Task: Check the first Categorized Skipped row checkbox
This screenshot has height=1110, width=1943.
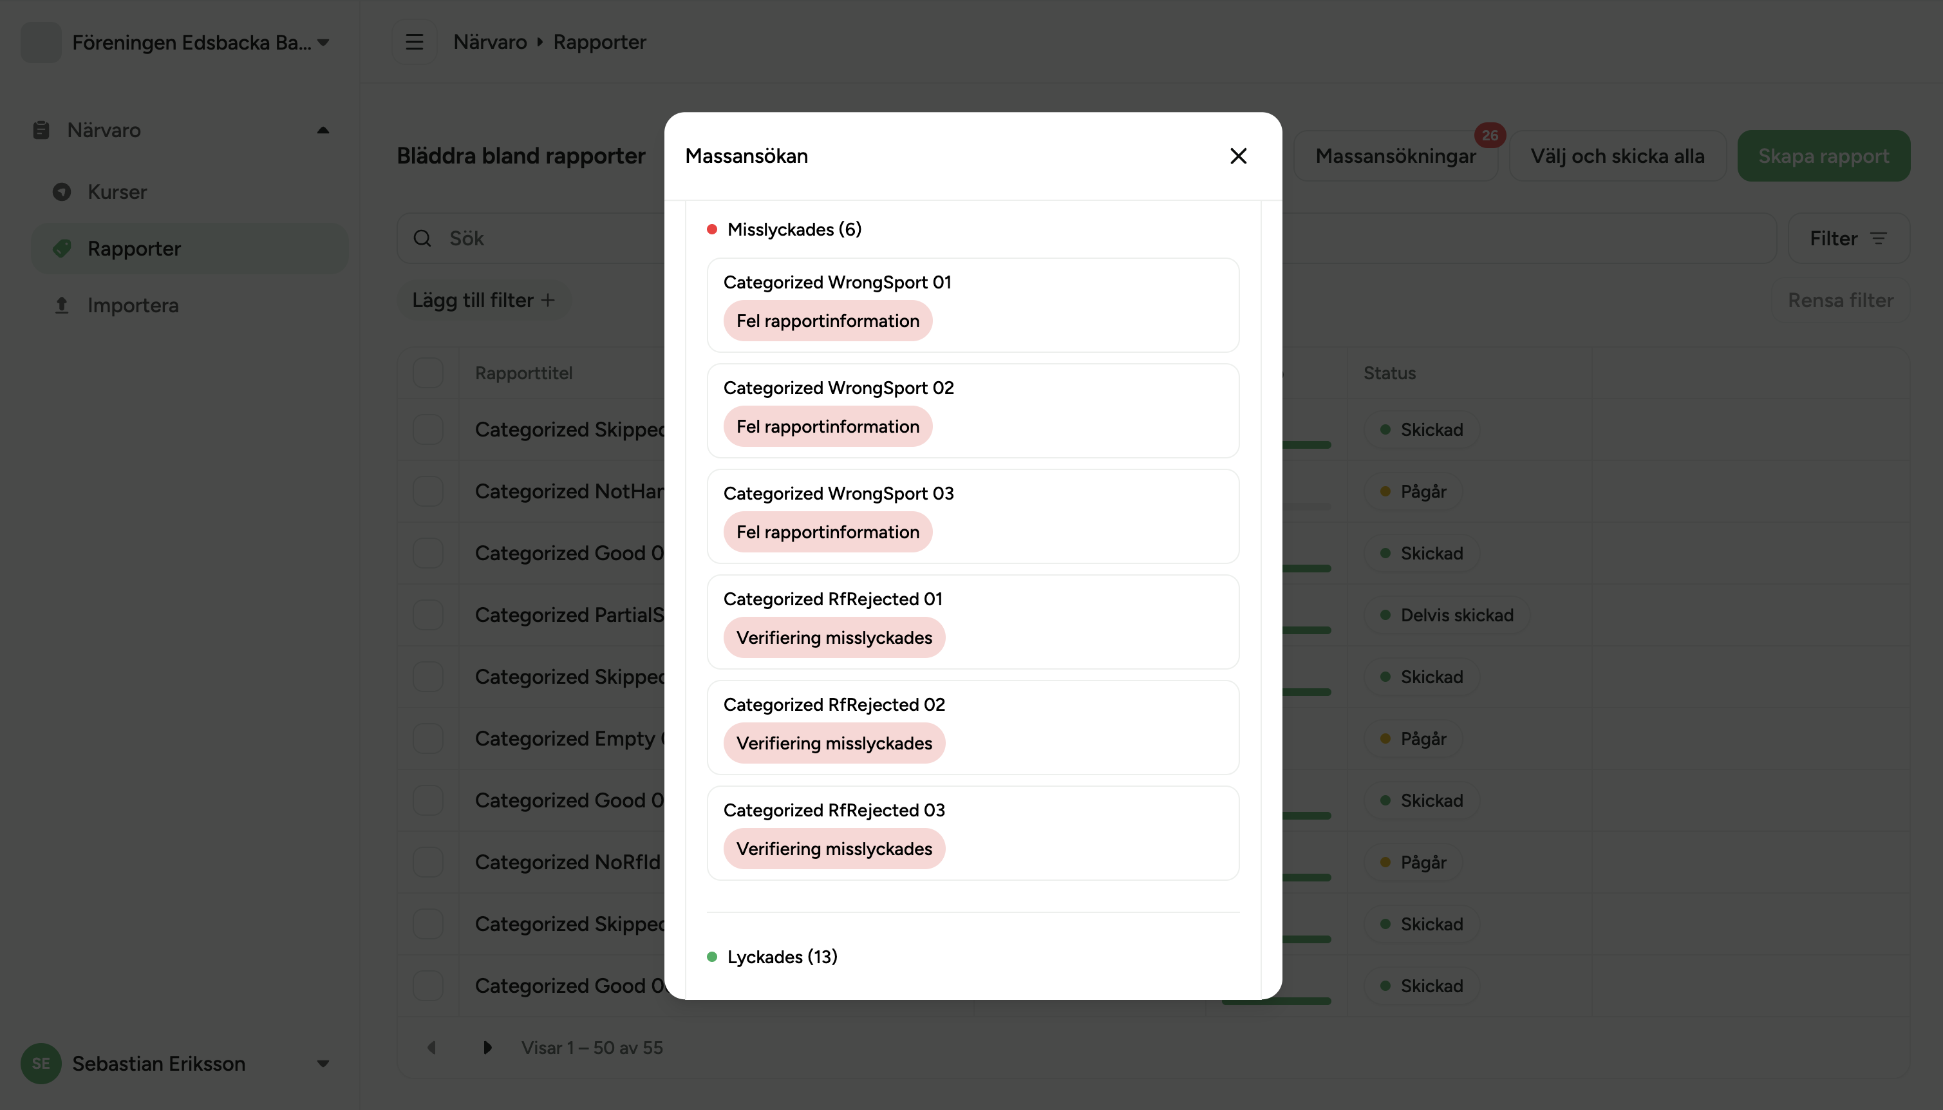Action: pos(427,429)
